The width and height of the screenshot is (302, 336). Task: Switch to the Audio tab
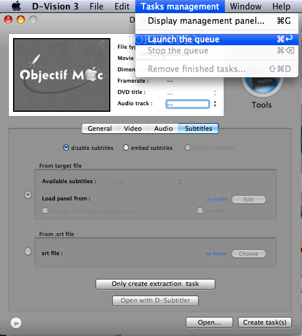click(x=164, y=128)
